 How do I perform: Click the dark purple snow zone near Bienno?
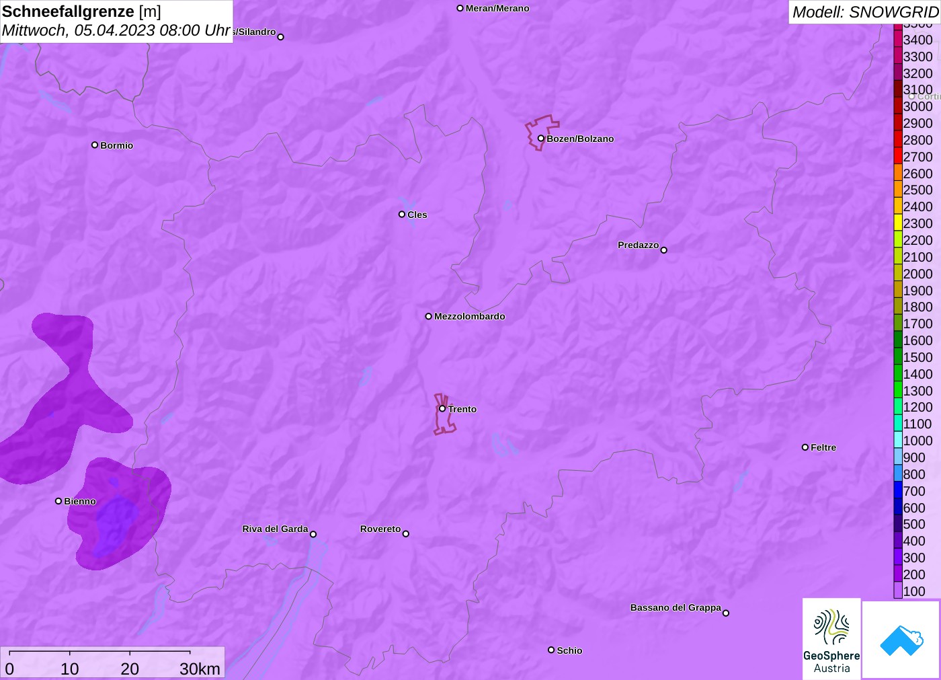pyautogui.click(x=121, y=515)
